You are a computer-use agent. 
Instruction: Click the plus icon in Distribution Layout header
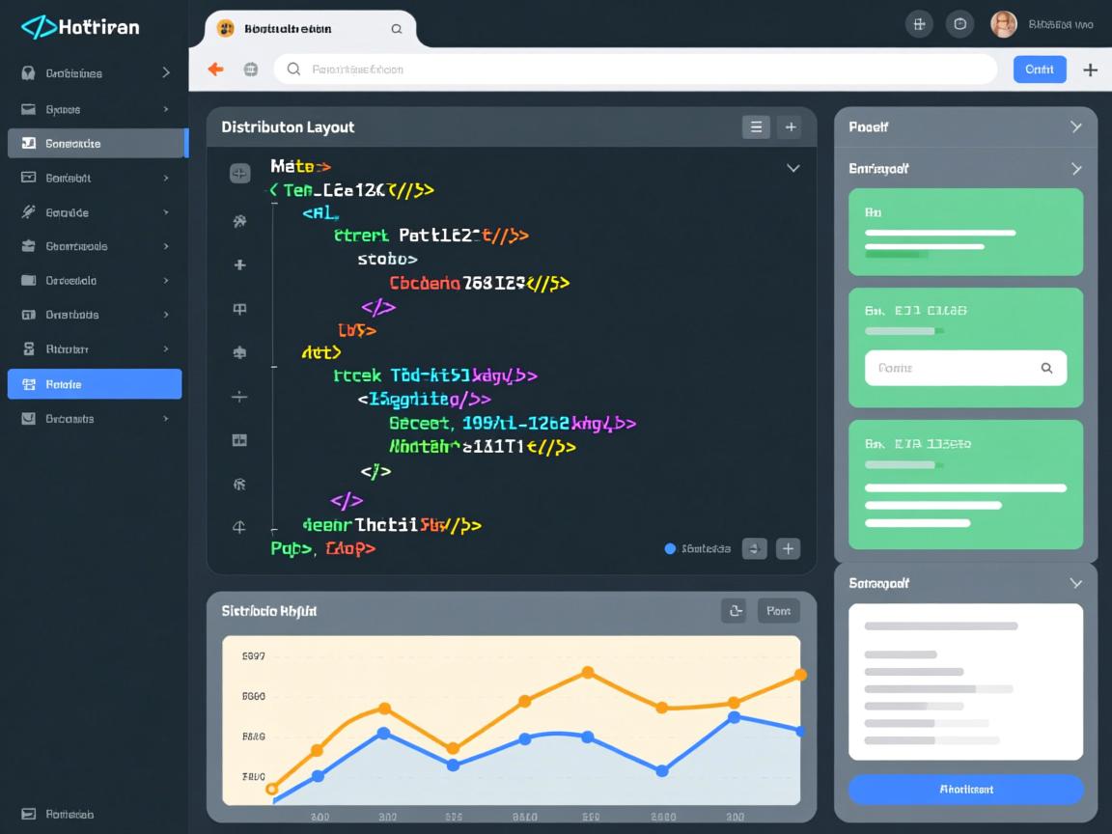[x=790, y=126]
